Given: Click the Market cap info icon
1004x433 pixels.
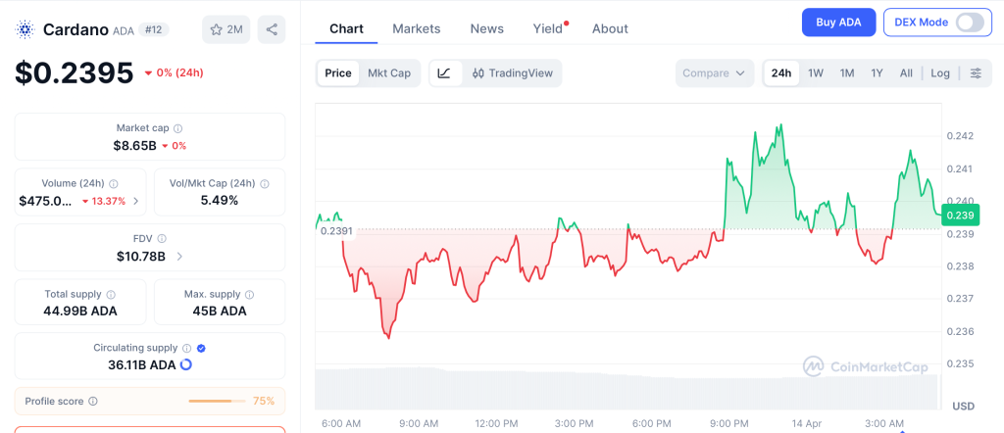Looking at the screenshot, I should click(x=177, y=128).
